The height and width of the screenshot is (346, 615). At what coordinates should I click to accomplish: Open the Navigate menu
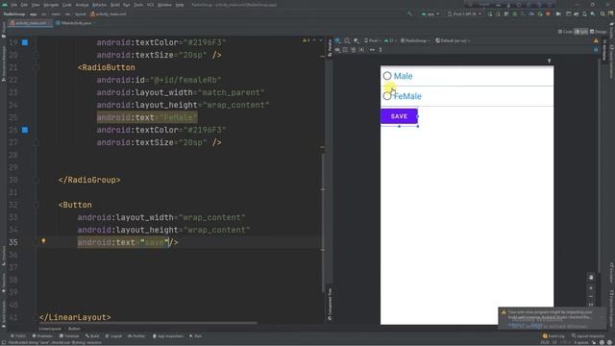click(51, 5)
